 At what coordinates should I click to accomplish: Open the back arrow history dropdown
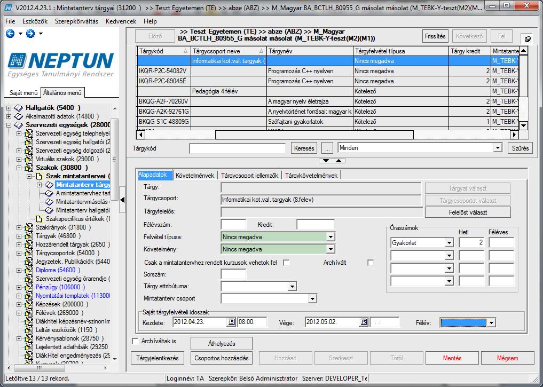point(20,34)
